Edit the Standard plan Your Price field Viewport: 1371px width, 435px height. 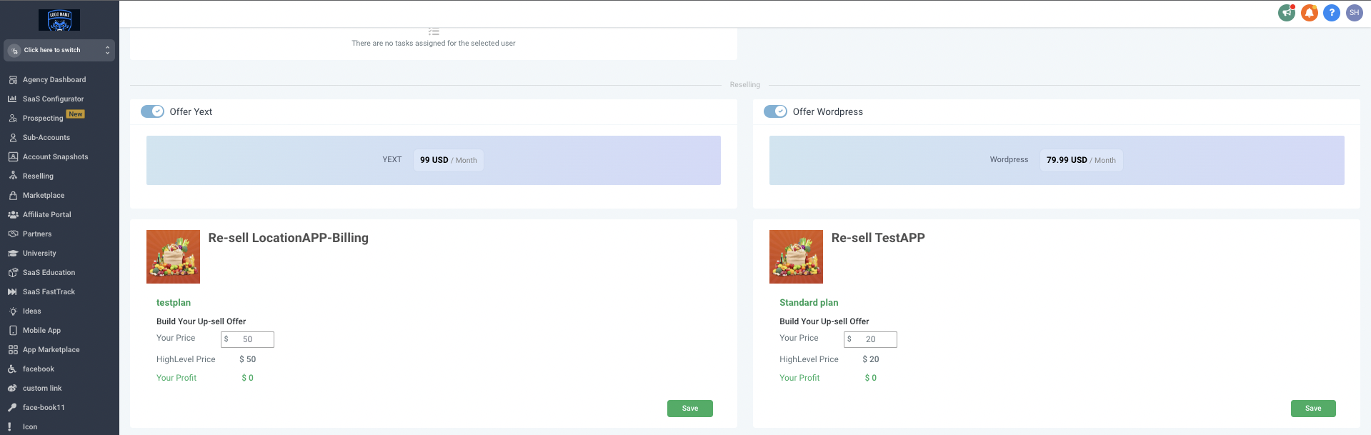click(870, 339)
